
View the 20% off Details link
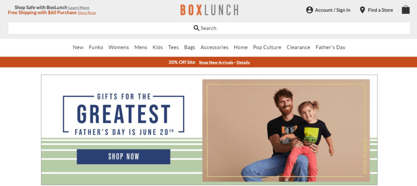coord(243,63)
